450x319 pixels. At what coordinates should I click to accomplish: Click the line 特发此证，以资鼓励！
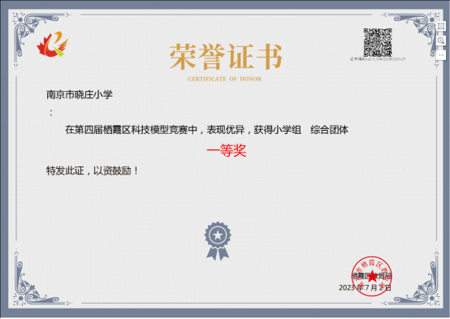pos(93,170)
